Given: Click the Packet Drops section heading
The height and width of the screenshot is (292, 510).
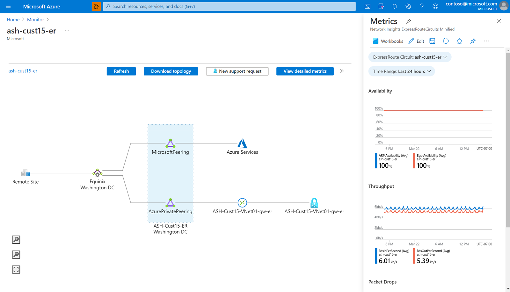Looking at the screenshot, I should (382, 282).
